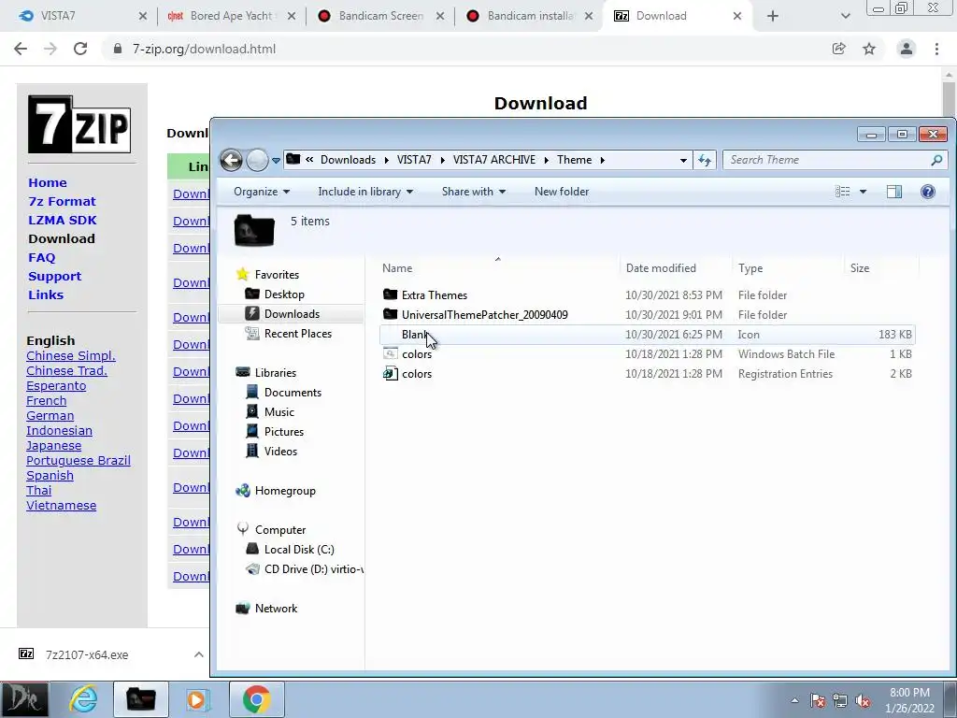Sort by the Type column header
Image resolution: width=957 pixels, height=718 pixels.
[x=788, y=268]
